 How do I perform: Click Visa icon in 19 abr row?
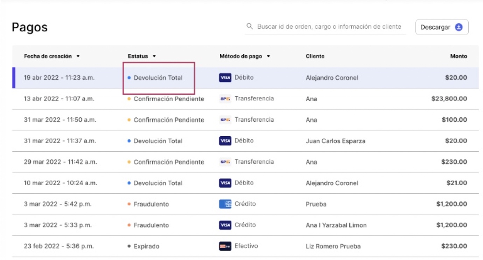click(x=225, y=78)
